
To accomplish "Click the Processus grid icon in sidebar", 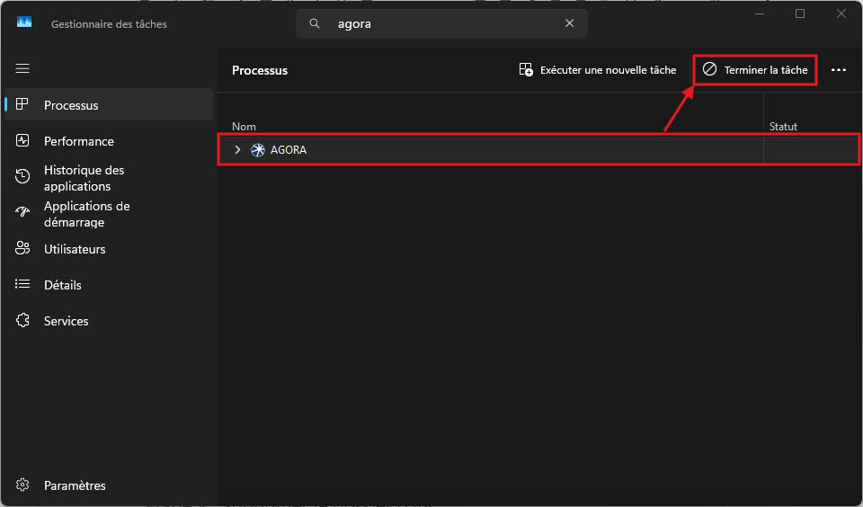I will coord(22,104).
